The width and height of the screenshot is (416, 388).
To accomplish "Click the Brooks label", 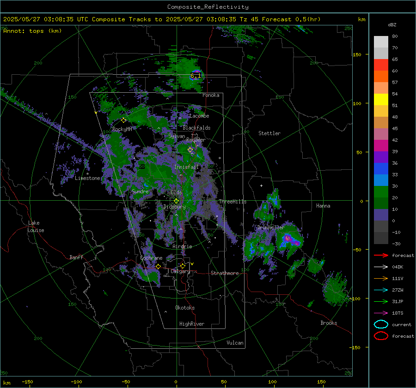I will tap(329, 323).
